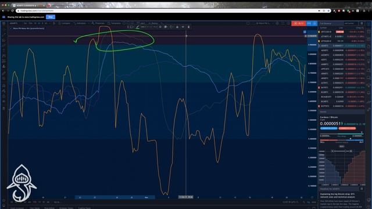This screenshot has height=209, width=372.
Task: Select the Brush drawing tool
Action: coord(4,45)
